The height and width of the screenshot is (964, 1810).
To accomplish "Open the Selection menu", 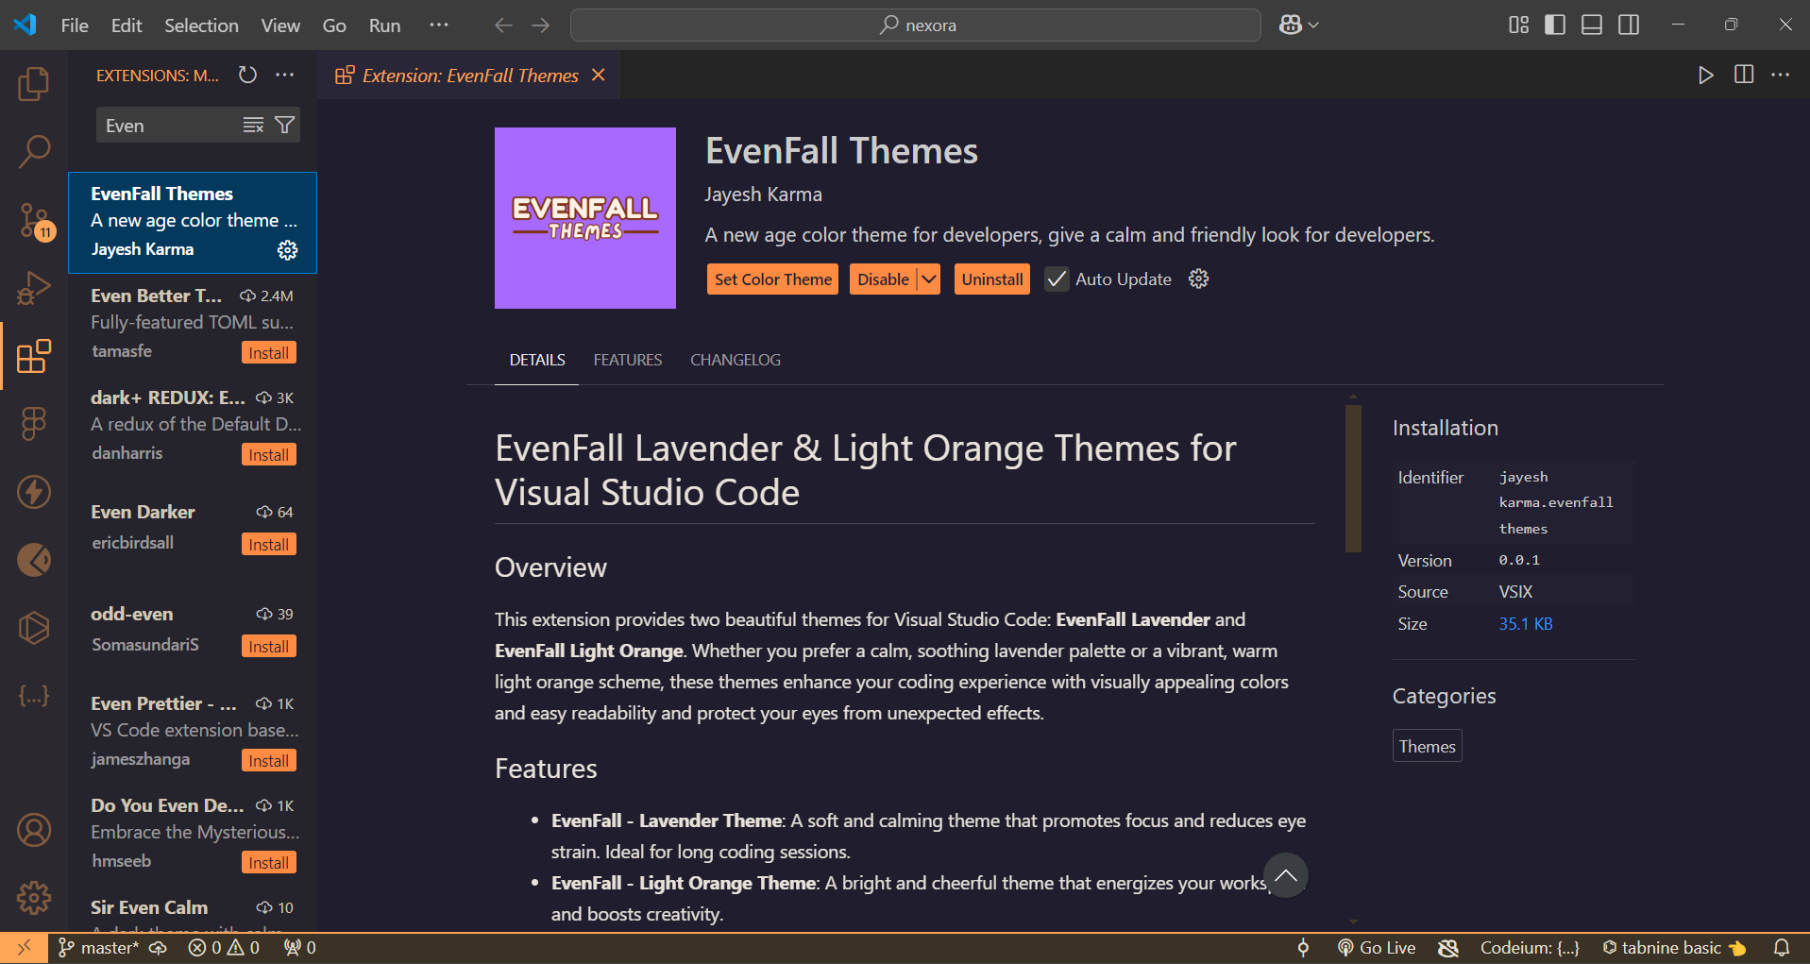I will 201,25.
